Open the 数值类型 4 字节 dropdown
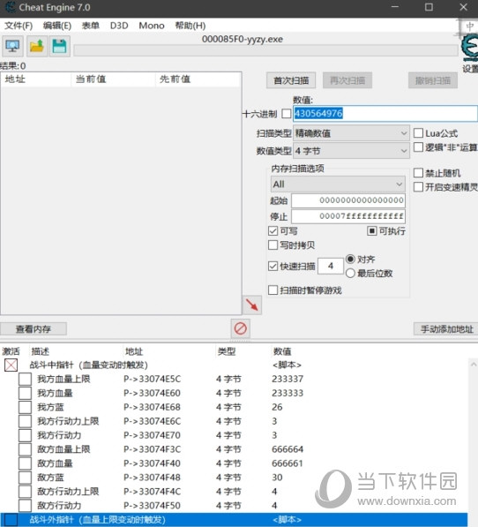 tap(351, 151)
